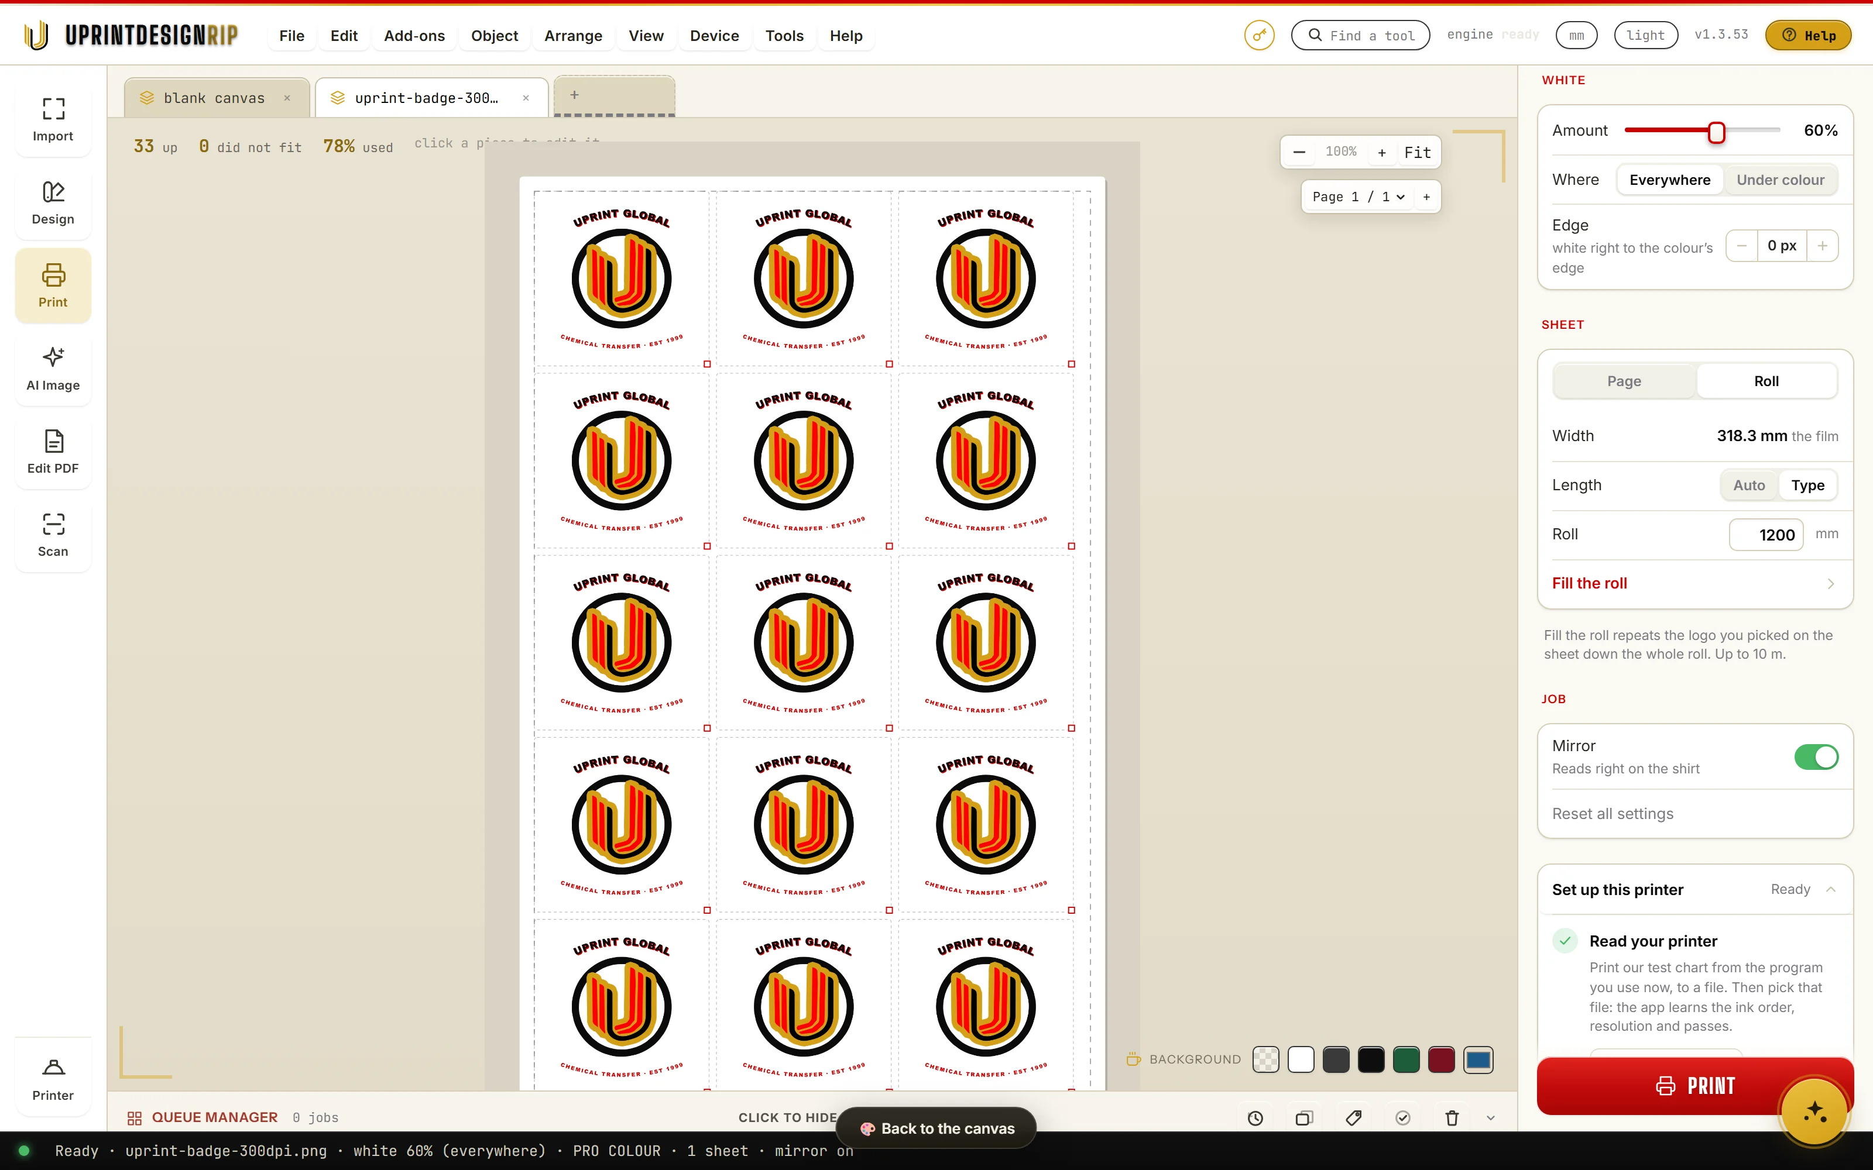
Task: Open the Scan tool
Action: [x=53, y=535]
